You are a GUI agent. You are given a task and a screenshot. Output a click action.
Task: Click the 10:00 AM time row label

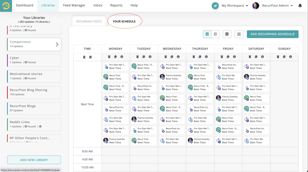pyautogui.click(x=88, y=167)
